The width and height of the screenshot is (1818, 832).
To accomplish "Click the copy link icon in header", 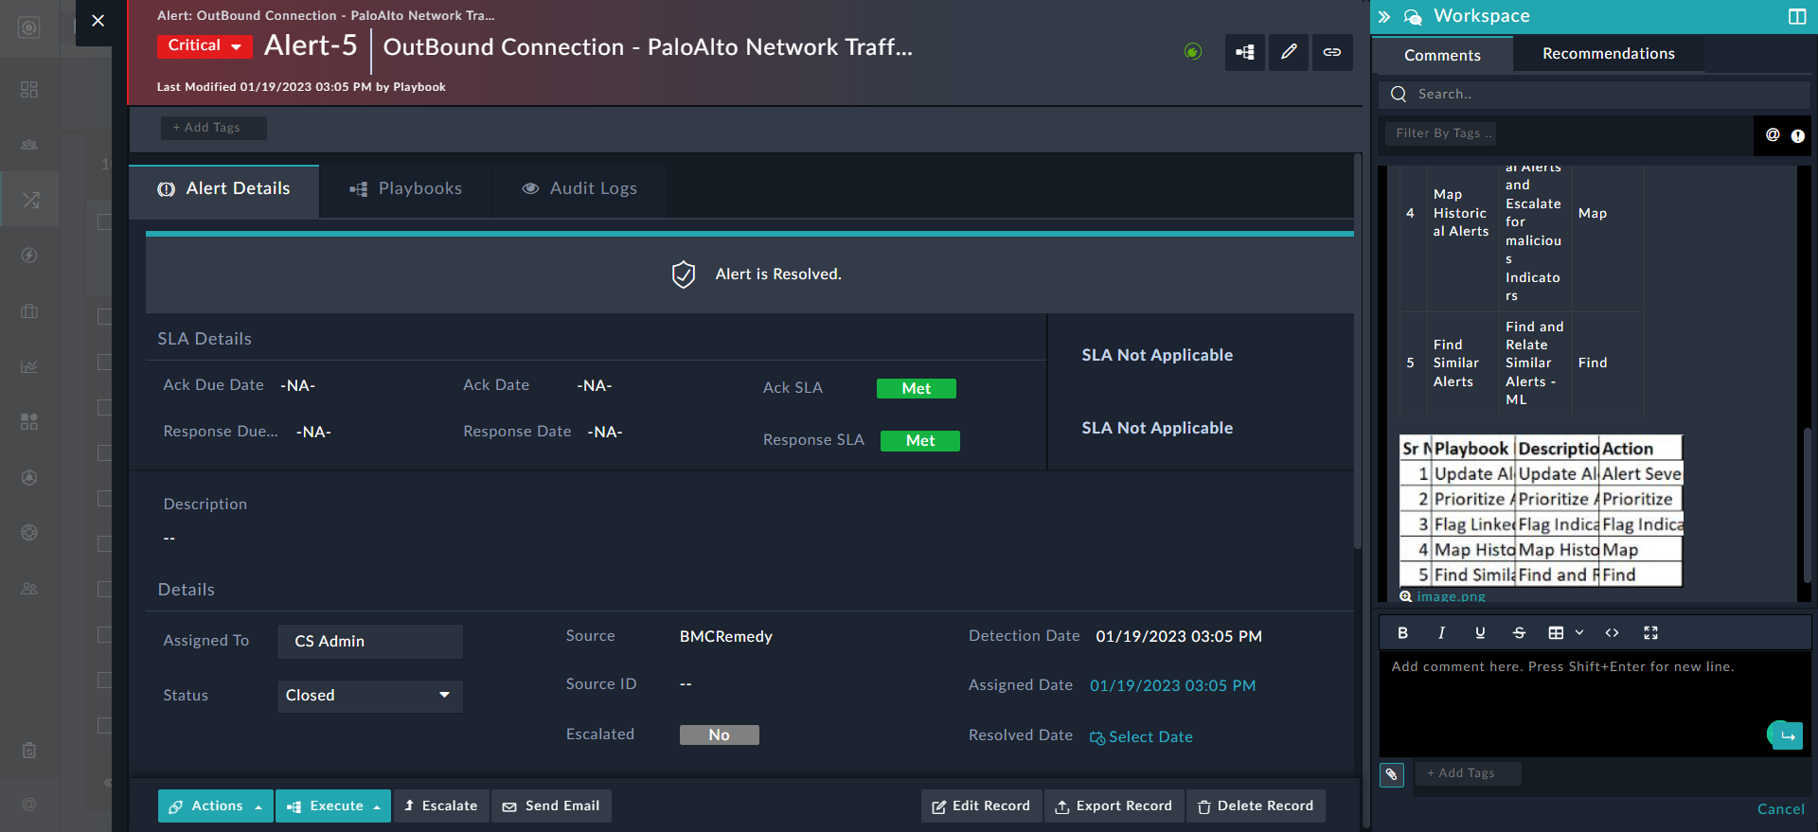I will pyautogui.click(x=1331, y=52).
